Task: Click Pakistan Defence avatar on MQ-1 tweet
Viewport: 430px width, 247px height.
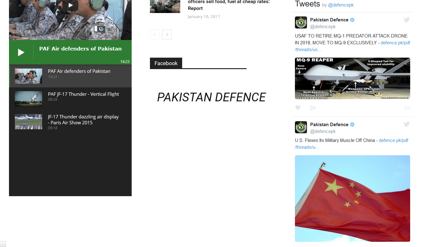Action: 301,23
